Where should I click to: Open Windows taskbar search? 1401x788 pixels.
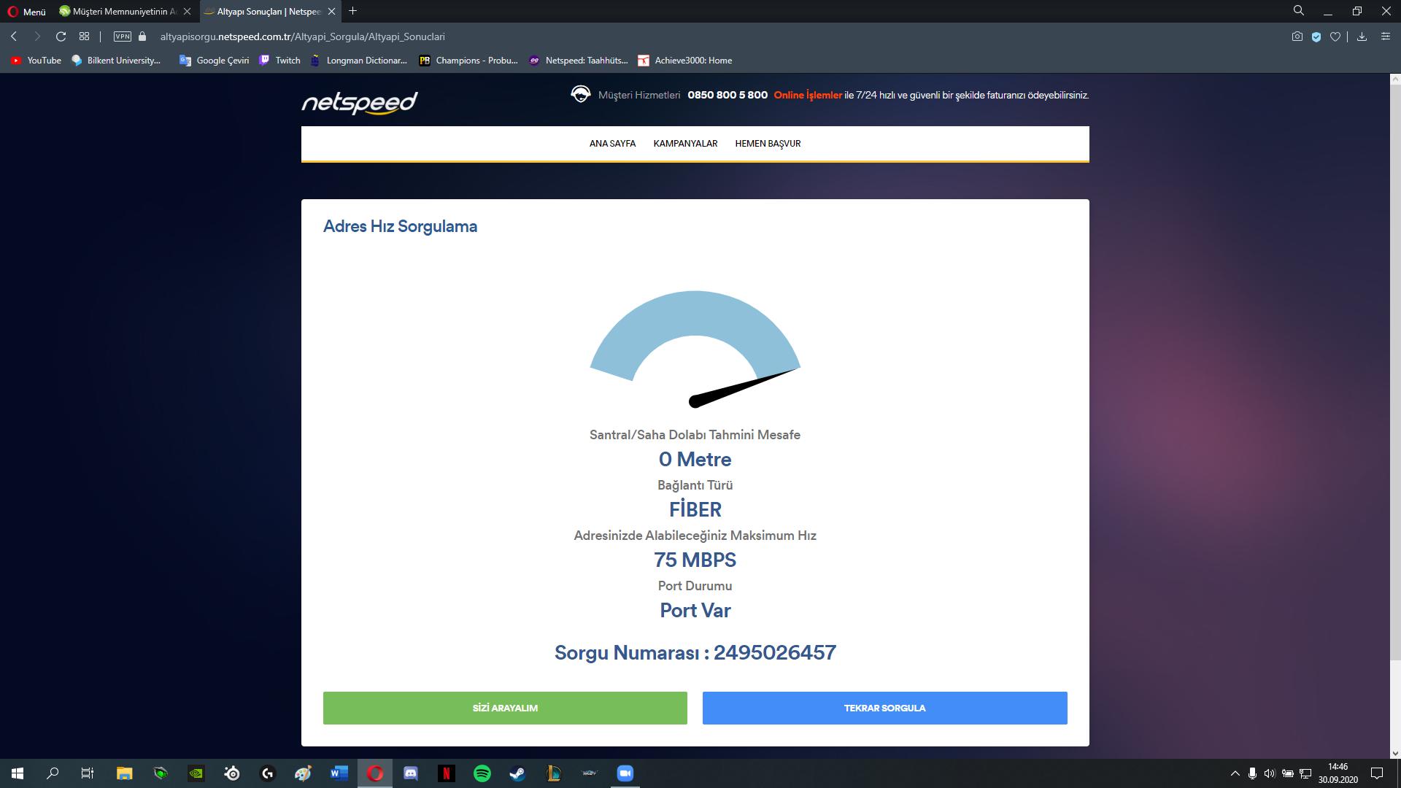point(53,773)
